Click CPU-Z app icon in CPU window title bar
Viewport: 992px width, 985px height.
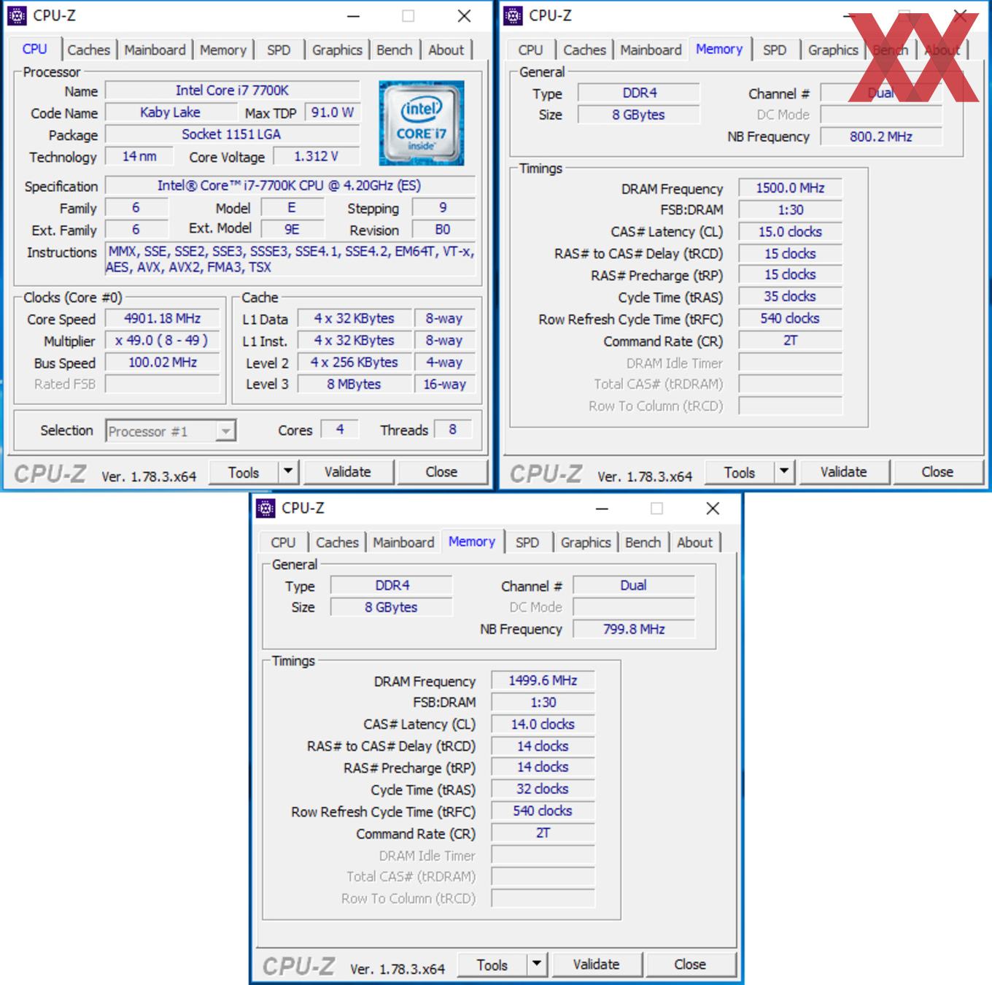17,15
